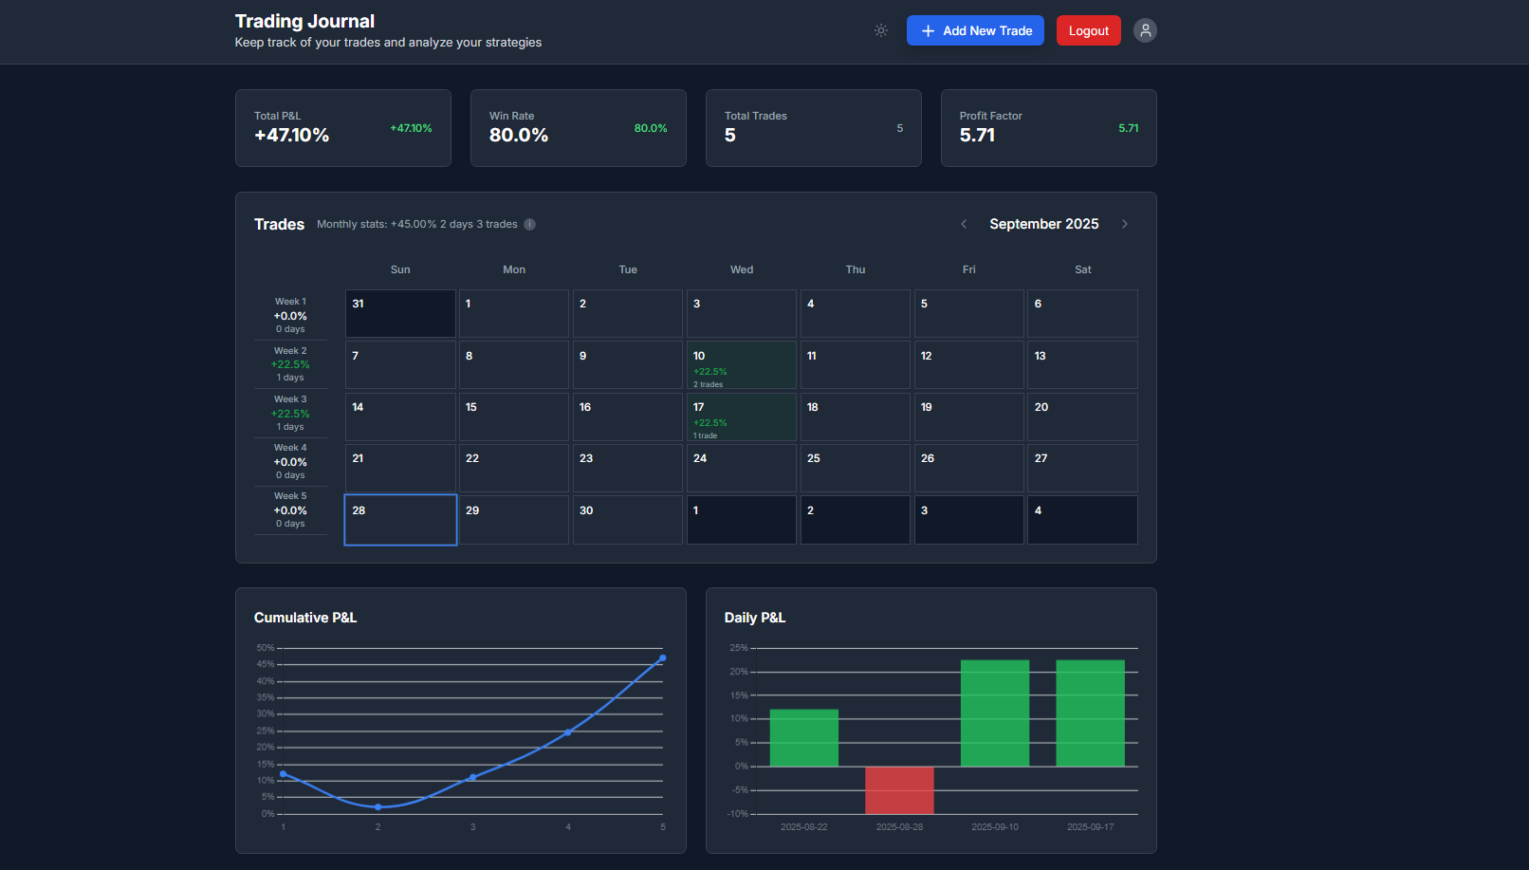The width and height of the screenshot is (1529, 870).
Task: Click the Profit Factor stat card
Action: tap(1048, 128)
